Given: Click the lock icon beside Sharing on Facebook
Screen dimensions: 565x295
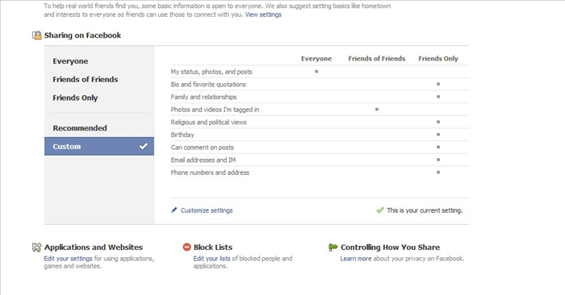Looking at the screenshot, I should click(37, 35).
